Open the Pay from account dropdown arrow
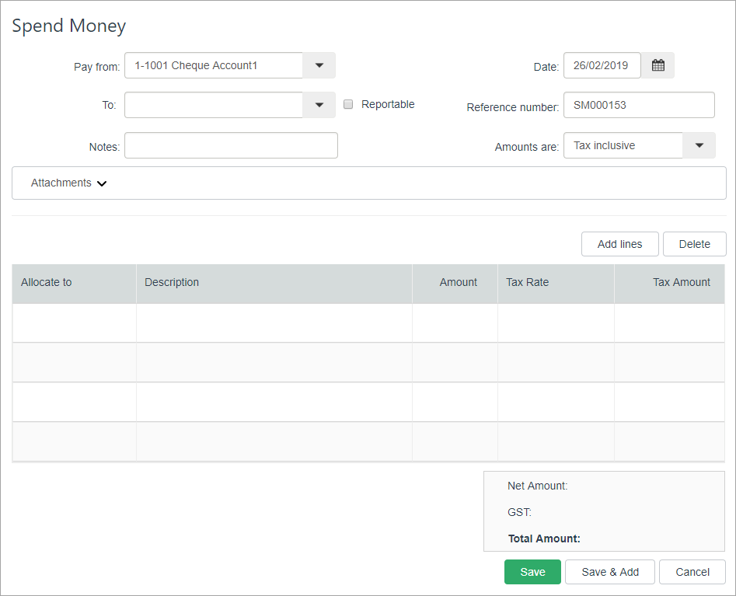 click(x=319, y=65)
